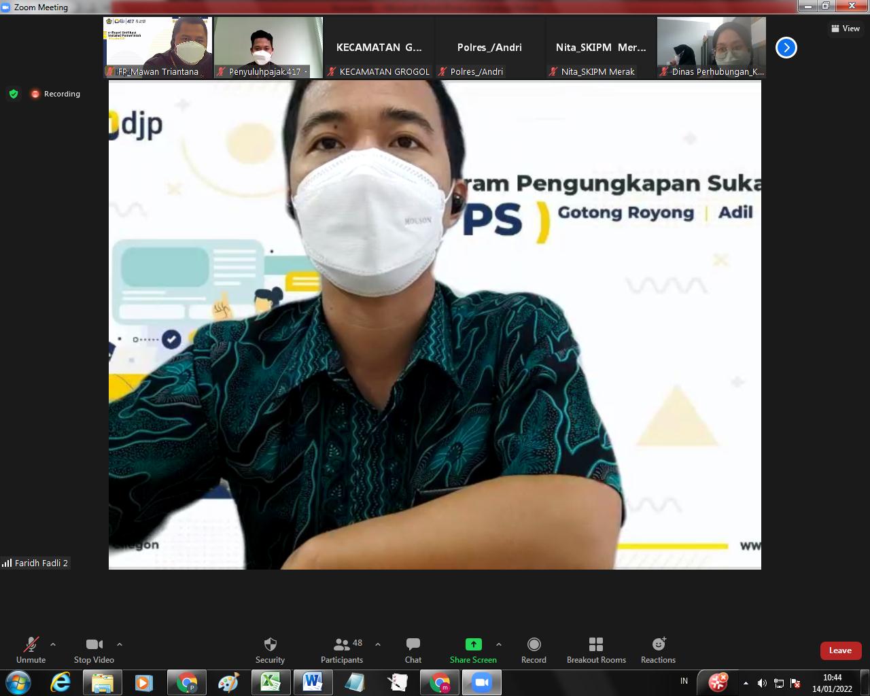Open the View layout menu

tap(845, 29)
